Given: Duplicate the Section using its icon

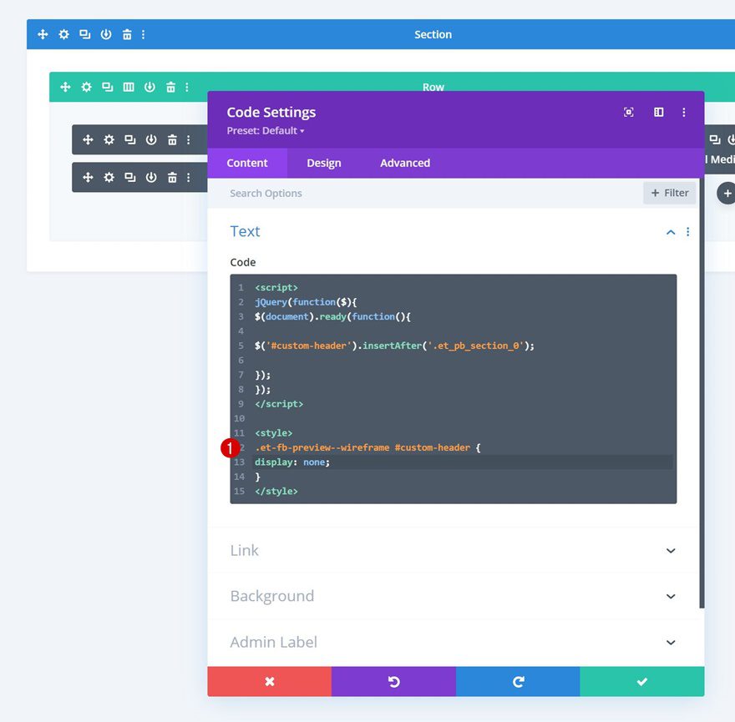Looking at the screenshot, I should pyautogui.click(x=85, y=34).
